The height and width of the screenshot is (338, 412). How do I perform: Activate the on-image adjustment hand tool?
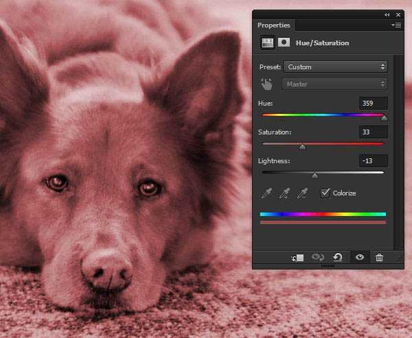pos(266,84)
